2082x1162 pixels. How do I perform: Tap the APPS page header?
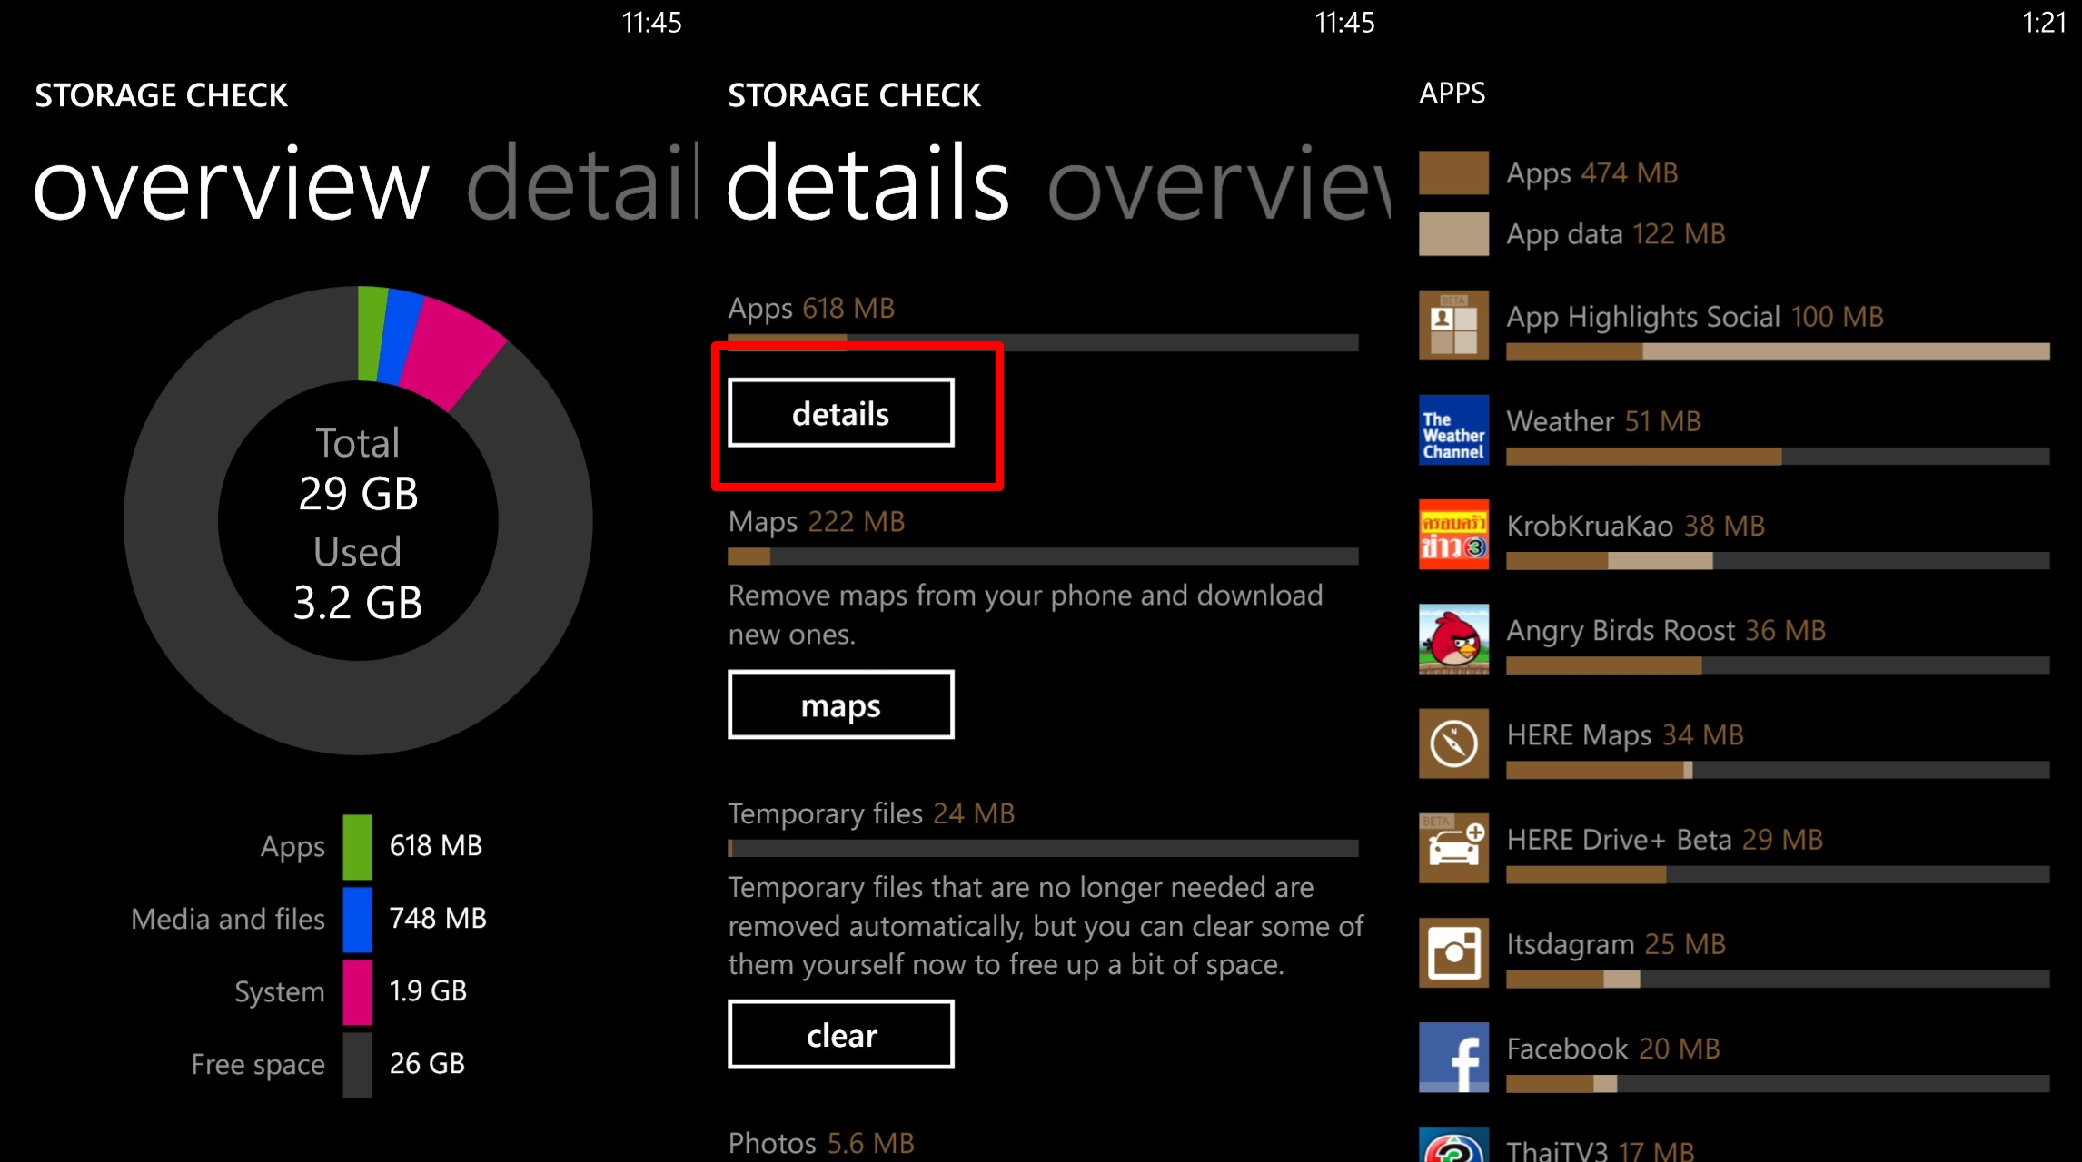click(x=1452, y=93)
